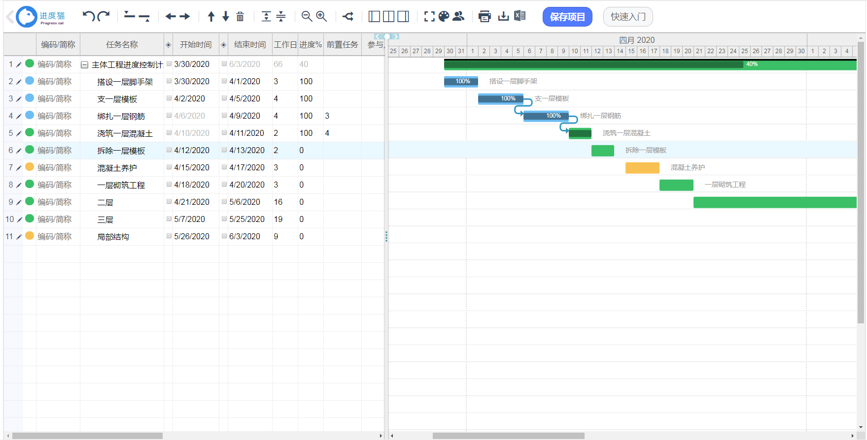Image resolution: width=867 pixels, height=440 pixels.
Task: Insert a new task below the current row
Action: click(x=144, y=17)
